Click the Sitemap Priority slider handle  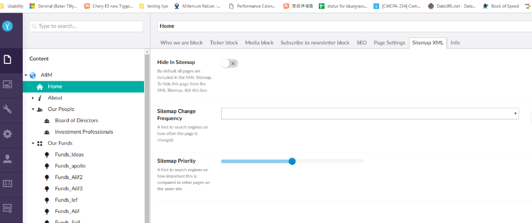pyautogui.click(x=292, y=161)
